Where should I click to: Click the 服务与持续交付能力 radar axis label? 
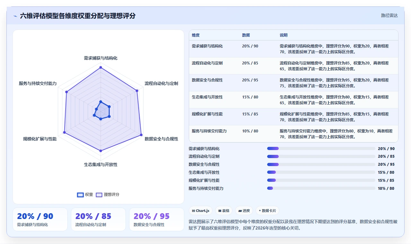coord(38,83)
